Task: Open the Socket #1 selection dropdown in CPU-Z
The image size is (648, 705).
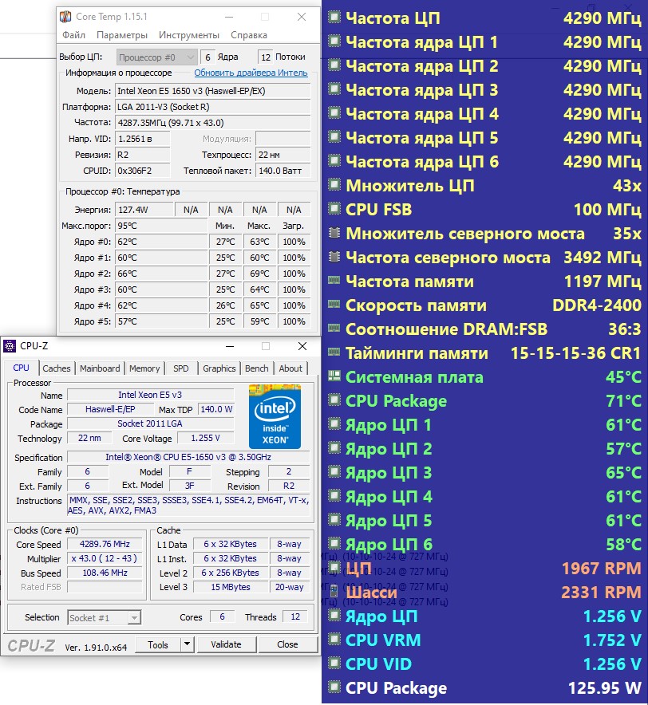Action: click(x=105, y=618)
